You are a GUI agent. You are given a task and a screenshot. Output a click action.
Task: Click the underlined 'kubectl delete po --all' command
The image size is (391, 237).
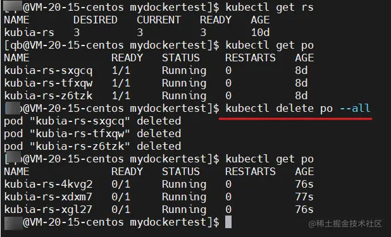[298, 109]
